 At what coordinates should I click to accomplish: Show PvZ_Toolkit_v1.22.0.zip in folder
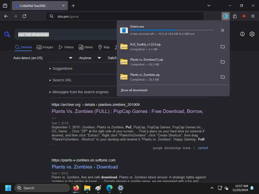pos(223,47)
